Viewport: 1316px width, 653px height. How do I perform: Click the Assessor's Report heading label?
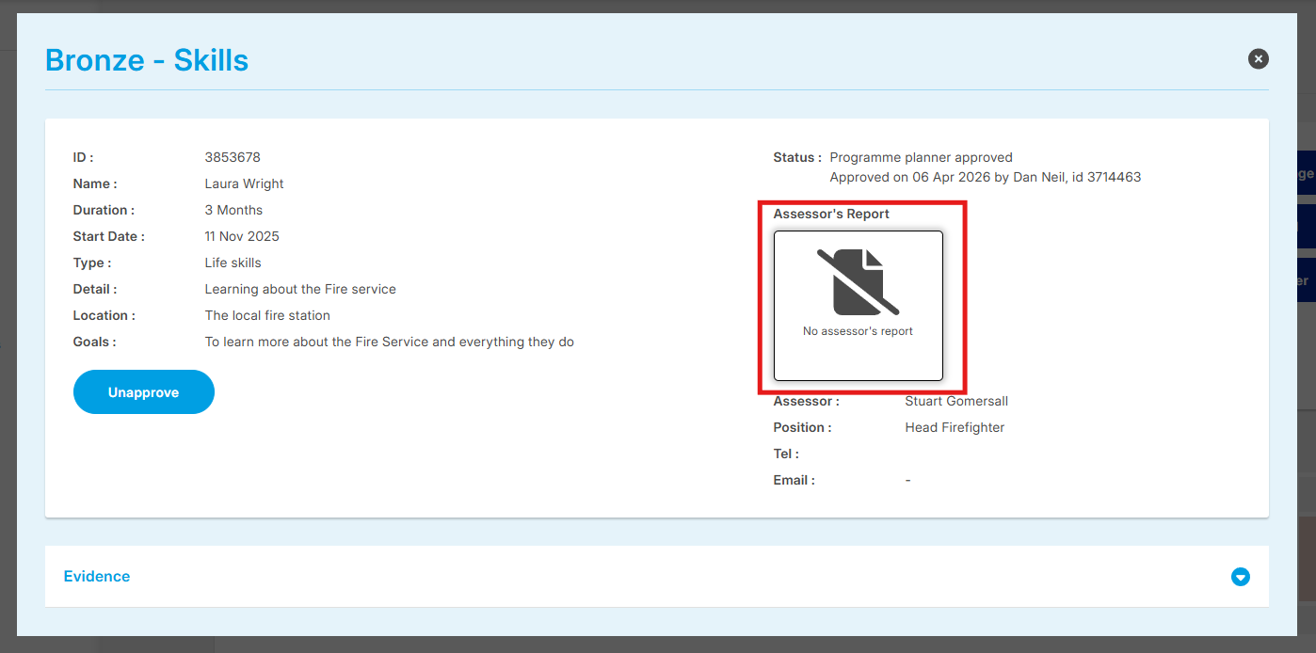(x=831, y=214)
